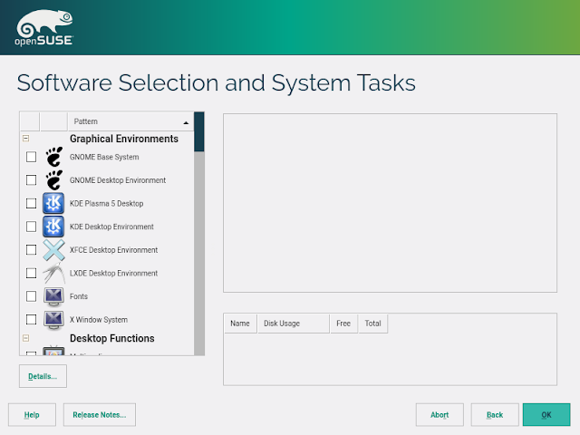Click the GNOME foot icon for GNOME Desktop Environment
The image size is (580, 435).
click(54, 180)
